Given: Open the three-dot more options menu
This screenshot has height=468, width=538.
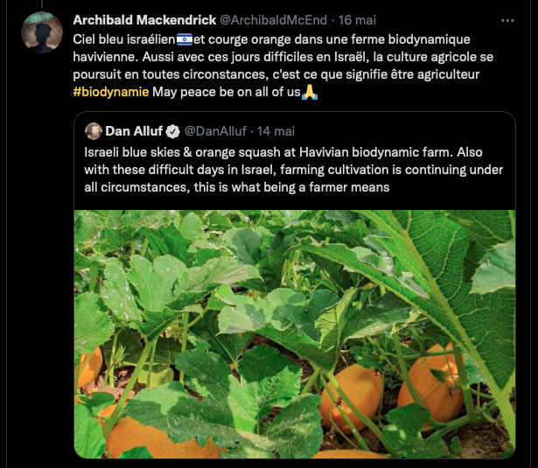Looking at the screenshot, I should pos(507,21).
